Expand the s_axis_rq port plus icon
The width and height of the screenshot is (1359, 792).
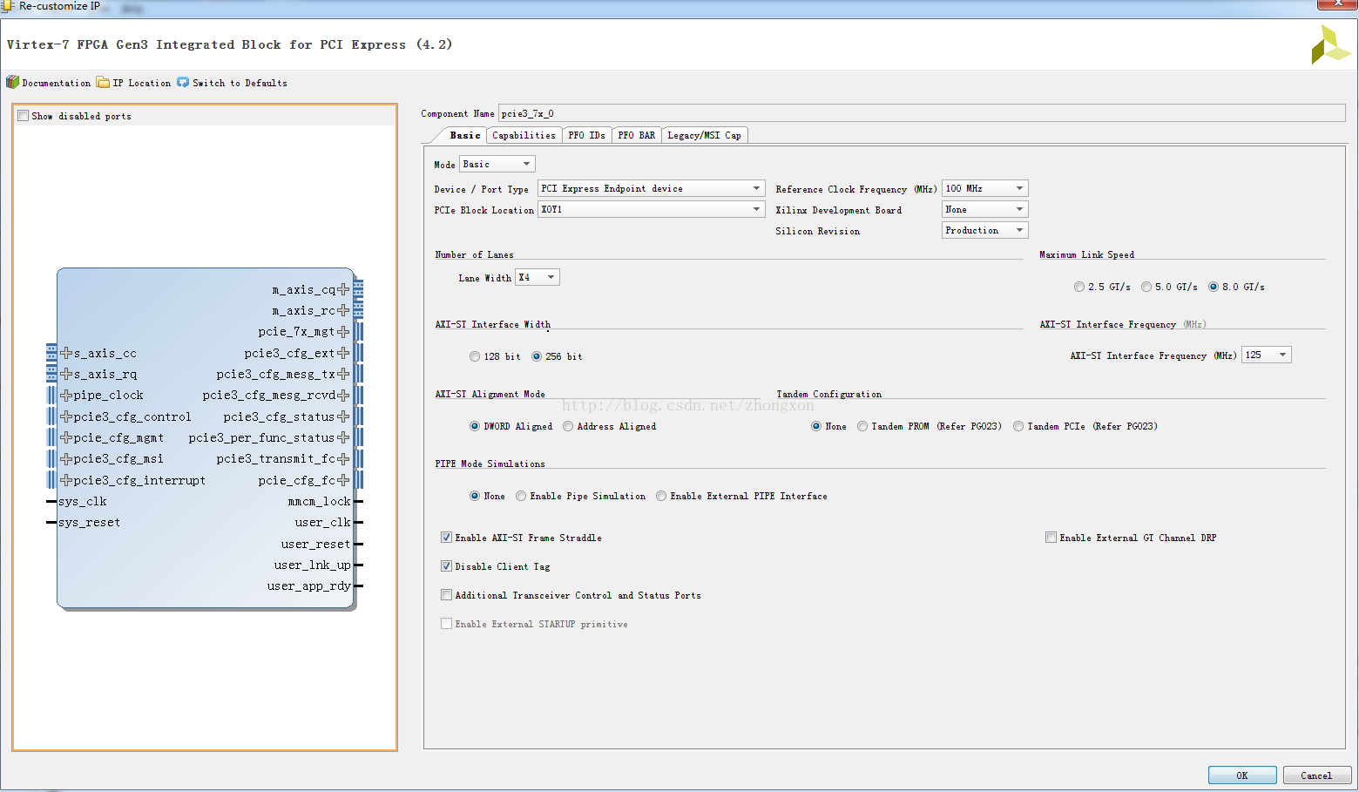[x=66, y=374]
